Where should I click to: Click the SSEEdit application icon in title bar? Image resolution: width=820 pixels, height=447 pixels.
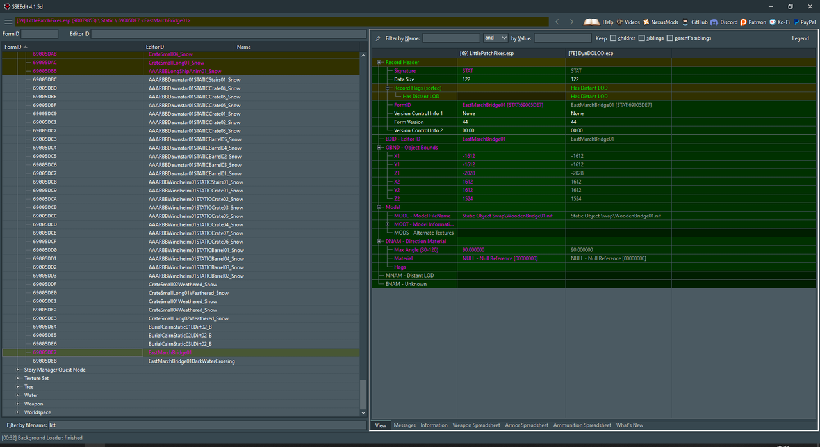point(6,6)
